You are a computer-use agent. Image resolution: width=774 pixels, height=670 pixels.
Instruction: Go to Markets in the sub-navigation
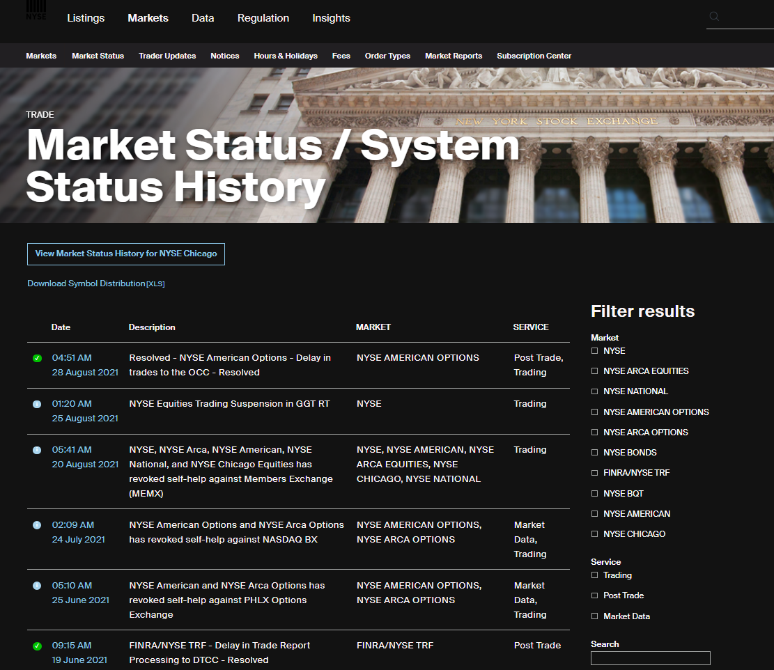point(41,56)
